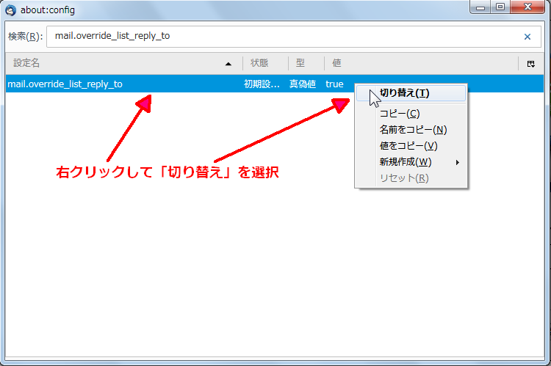Screen dimensions: 551x366
Task: Sort by the 値 column header
Action: coord(419,64)
